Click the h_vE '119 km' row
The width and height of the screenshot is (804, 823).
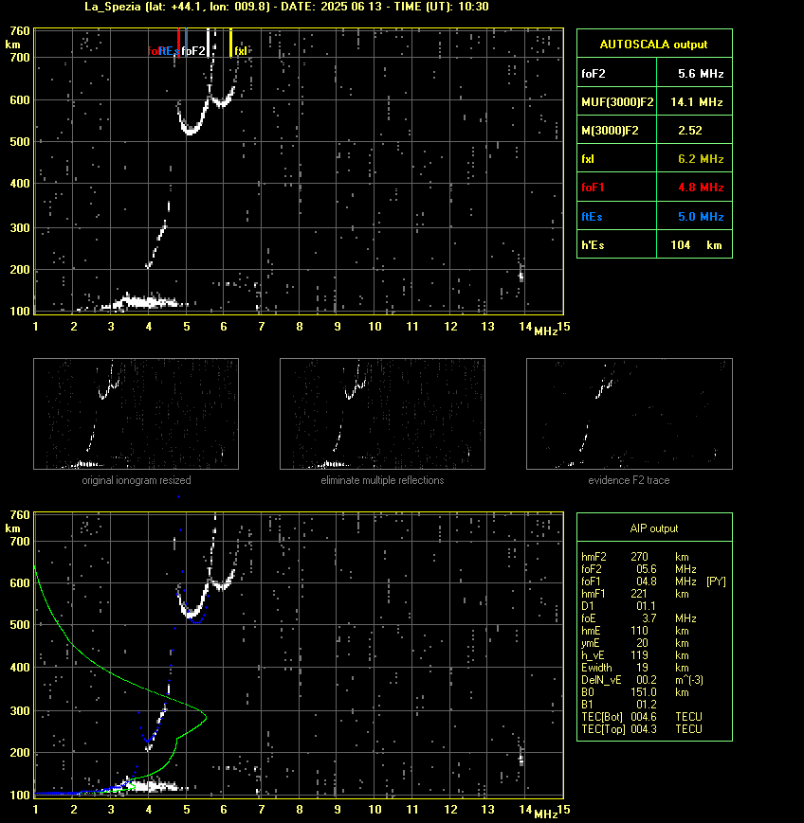(635, 655)
